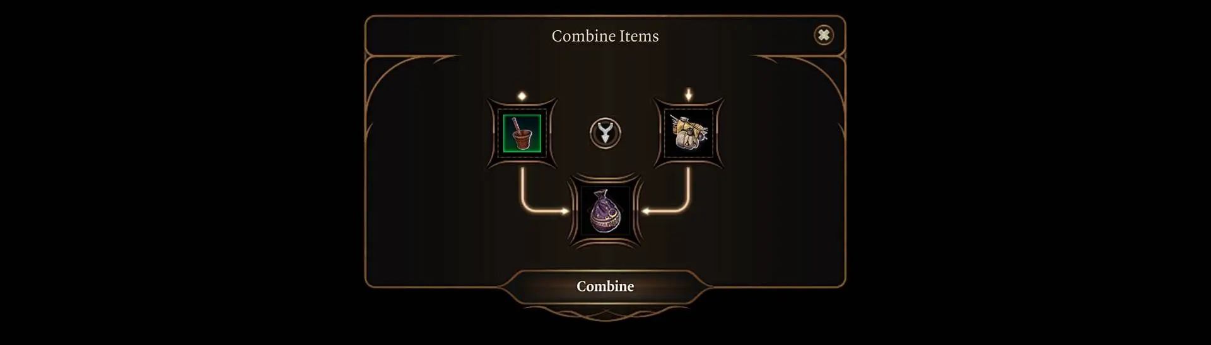Click the purple pouch result item
Image resolution: width=1211 pixels, height=345 pixels.
click(x=605, y=211)
